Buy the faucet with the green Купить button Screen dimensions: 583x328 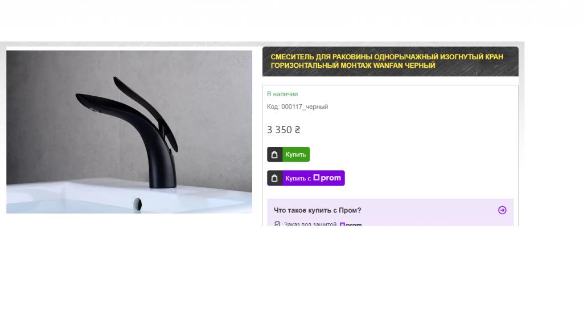[x=288, y=154]
